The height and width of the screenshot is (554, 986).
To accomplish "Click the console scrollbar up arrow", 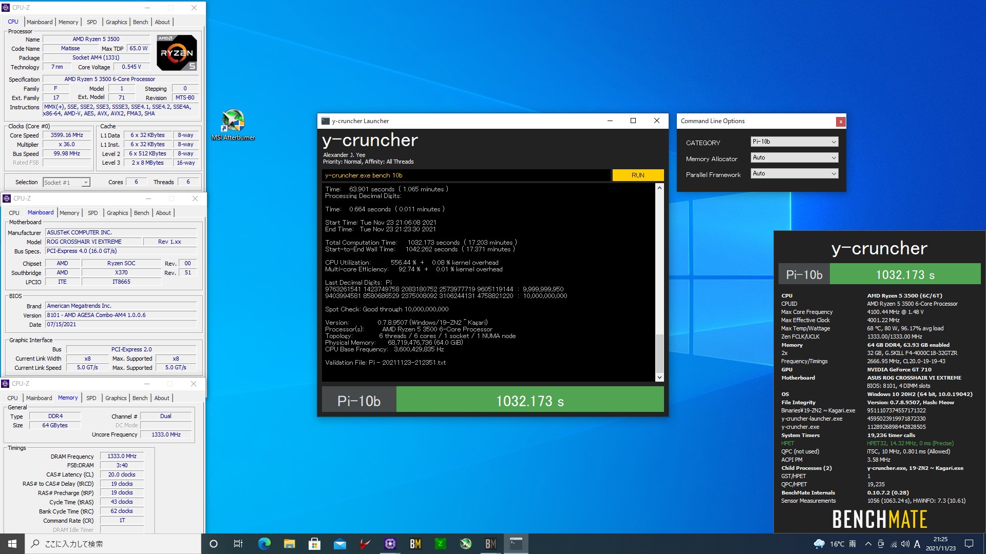I will [659, 188].
